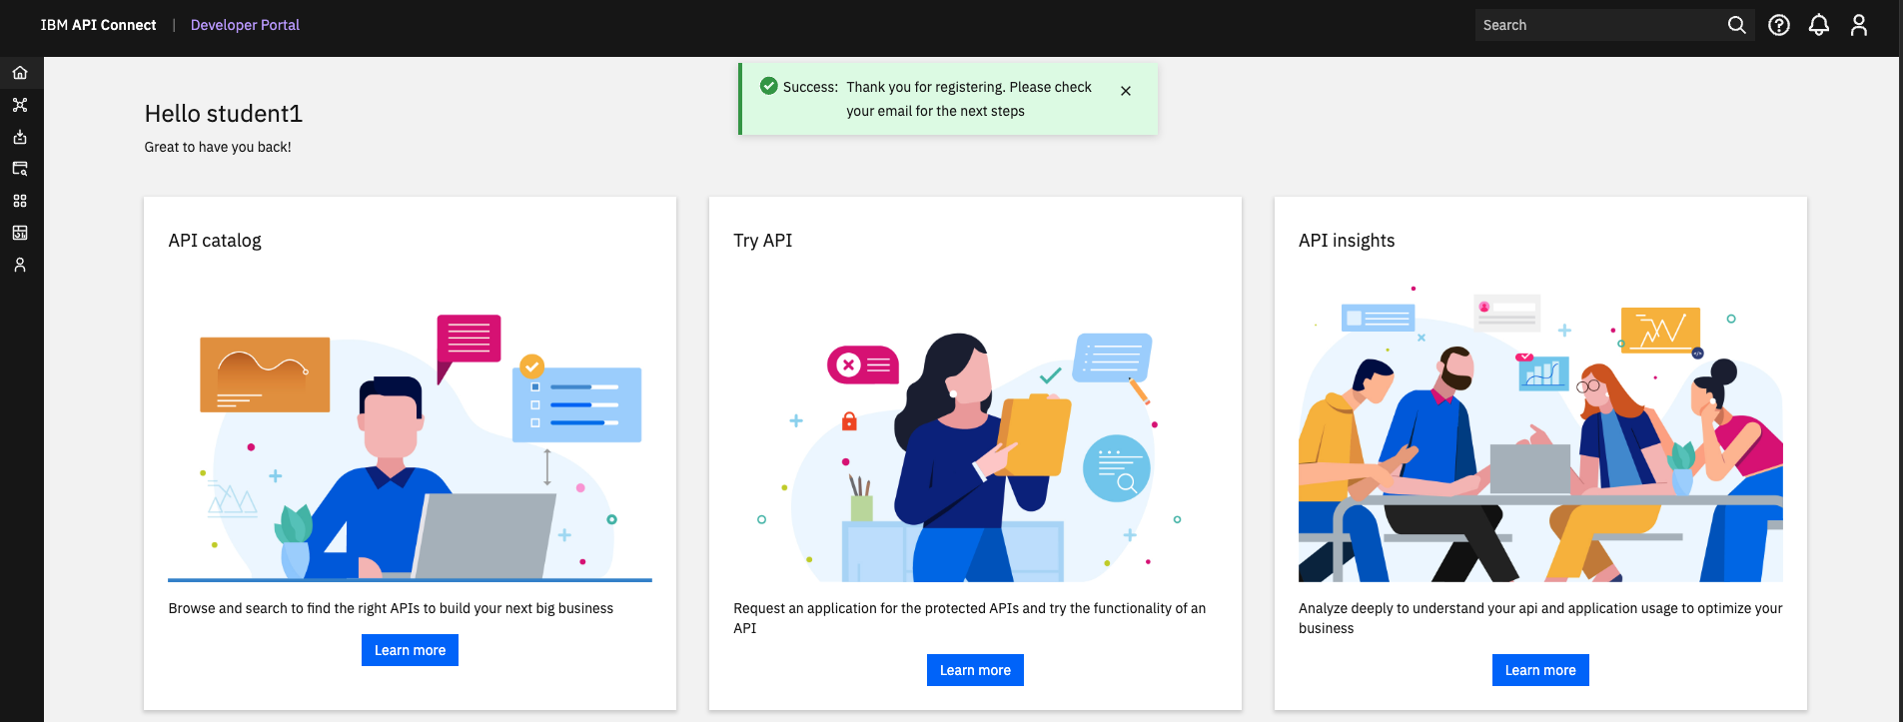The image size is (1903, 722).
Task: Click the Hello student1 greeting
Action: point(224,114)
